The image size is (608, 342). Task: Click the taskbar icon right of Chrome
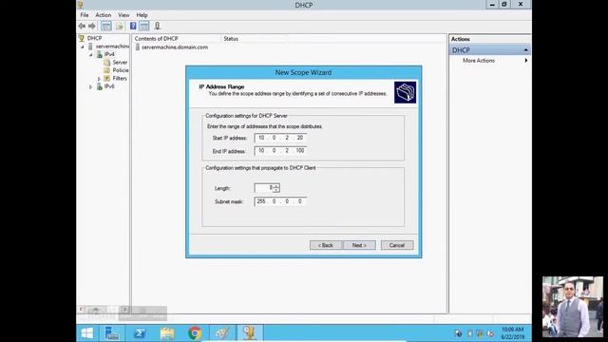pos(222,333)
